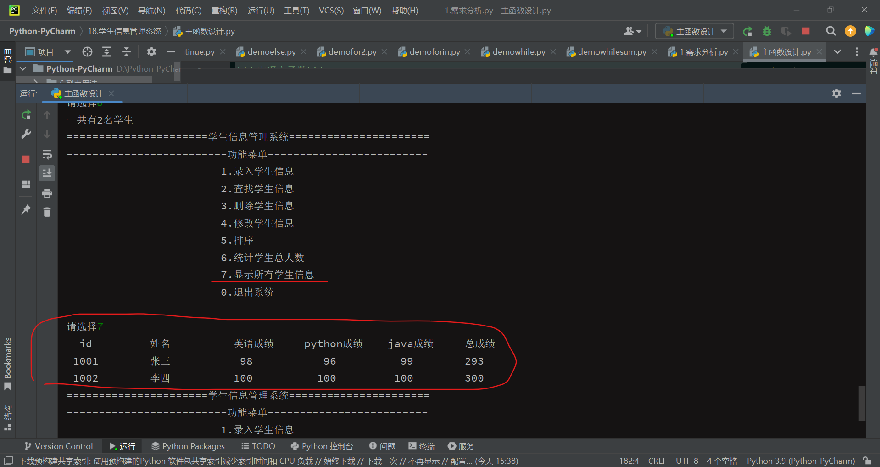Open notifications via the bell icon
The height and width of the screenshot is (467, 880).
(x=874, y=52)
